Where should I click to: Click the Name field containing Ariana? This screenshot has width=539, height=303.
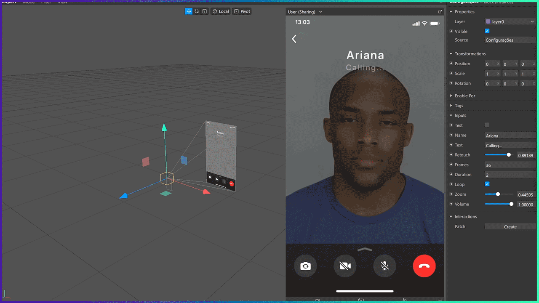pyautogui.click(x=510, y=136)
